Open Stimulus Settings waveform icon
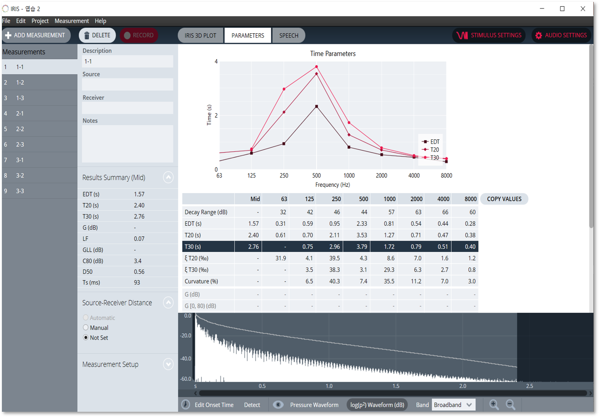Image resolution: width=599 pixels, height=417 pixels. [462, 36]
